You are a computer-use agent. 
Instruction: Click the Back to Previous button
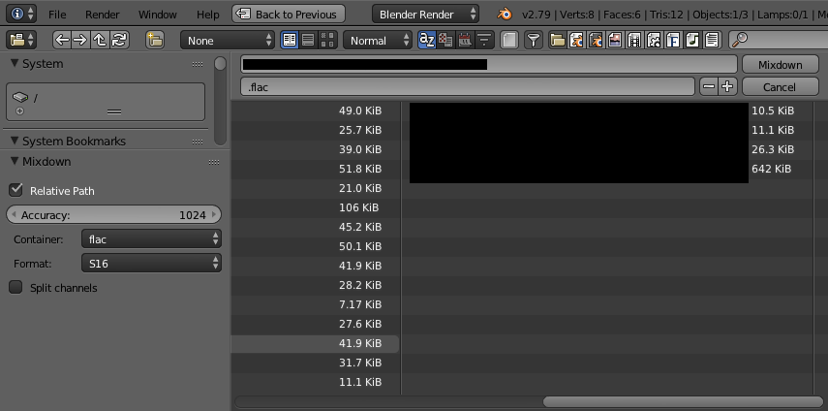pyautogui.click(x=289, y=15)
